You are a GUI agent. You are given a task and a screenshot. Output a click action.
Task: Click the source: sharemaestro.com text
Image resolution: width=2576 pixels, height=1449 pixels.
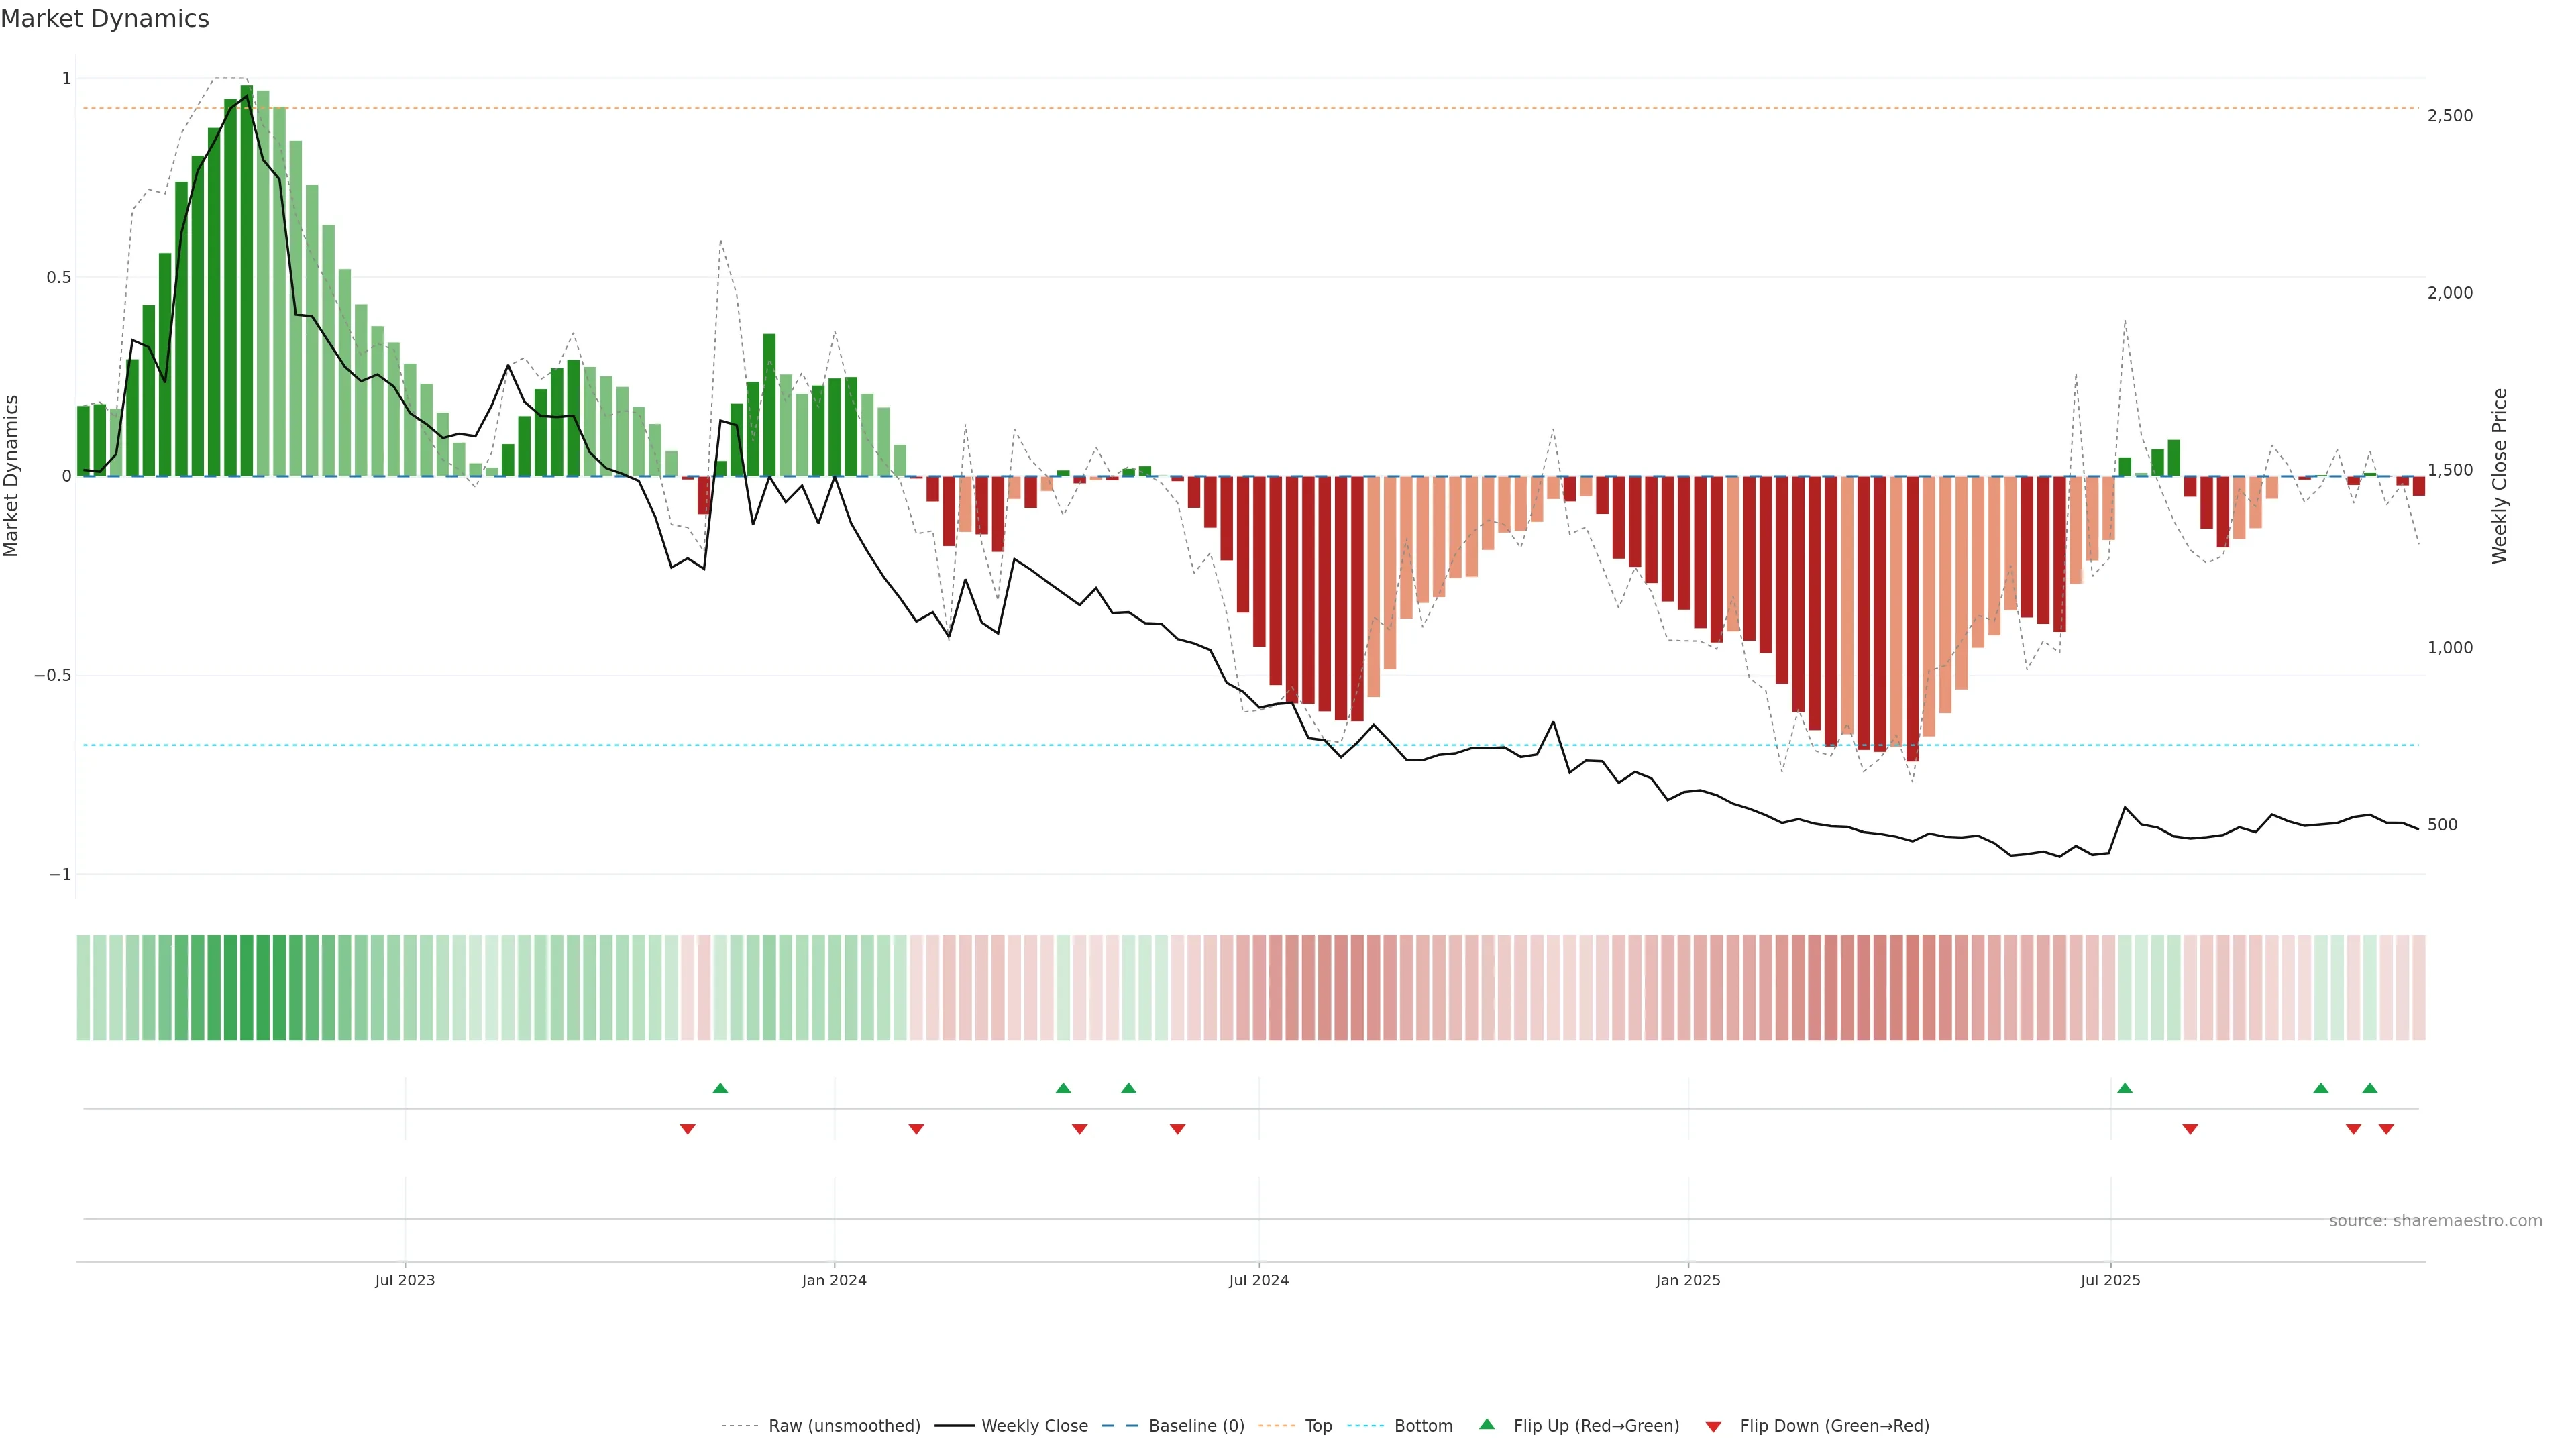pos(2435,1220)
